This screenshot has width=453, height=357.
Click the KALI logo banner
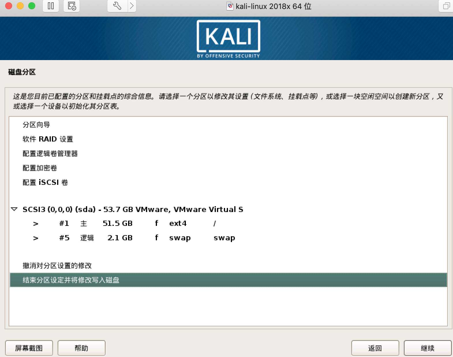[x=228, y=39]
